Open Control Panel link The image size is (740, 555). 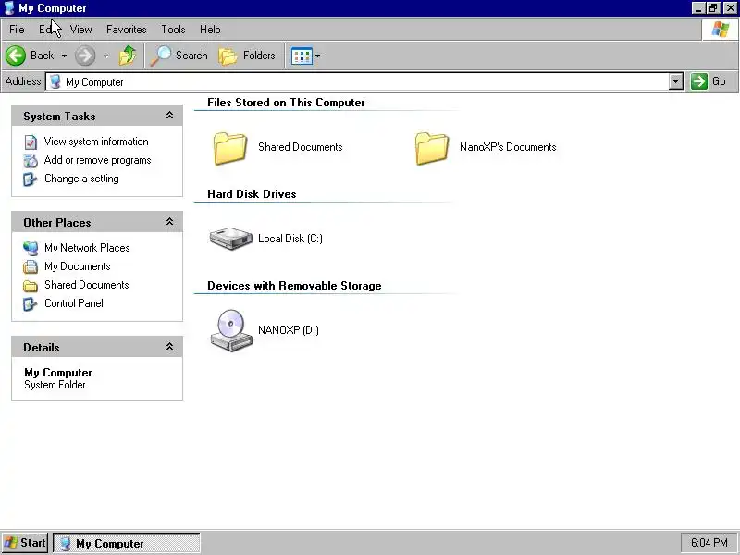click(74, 303)
